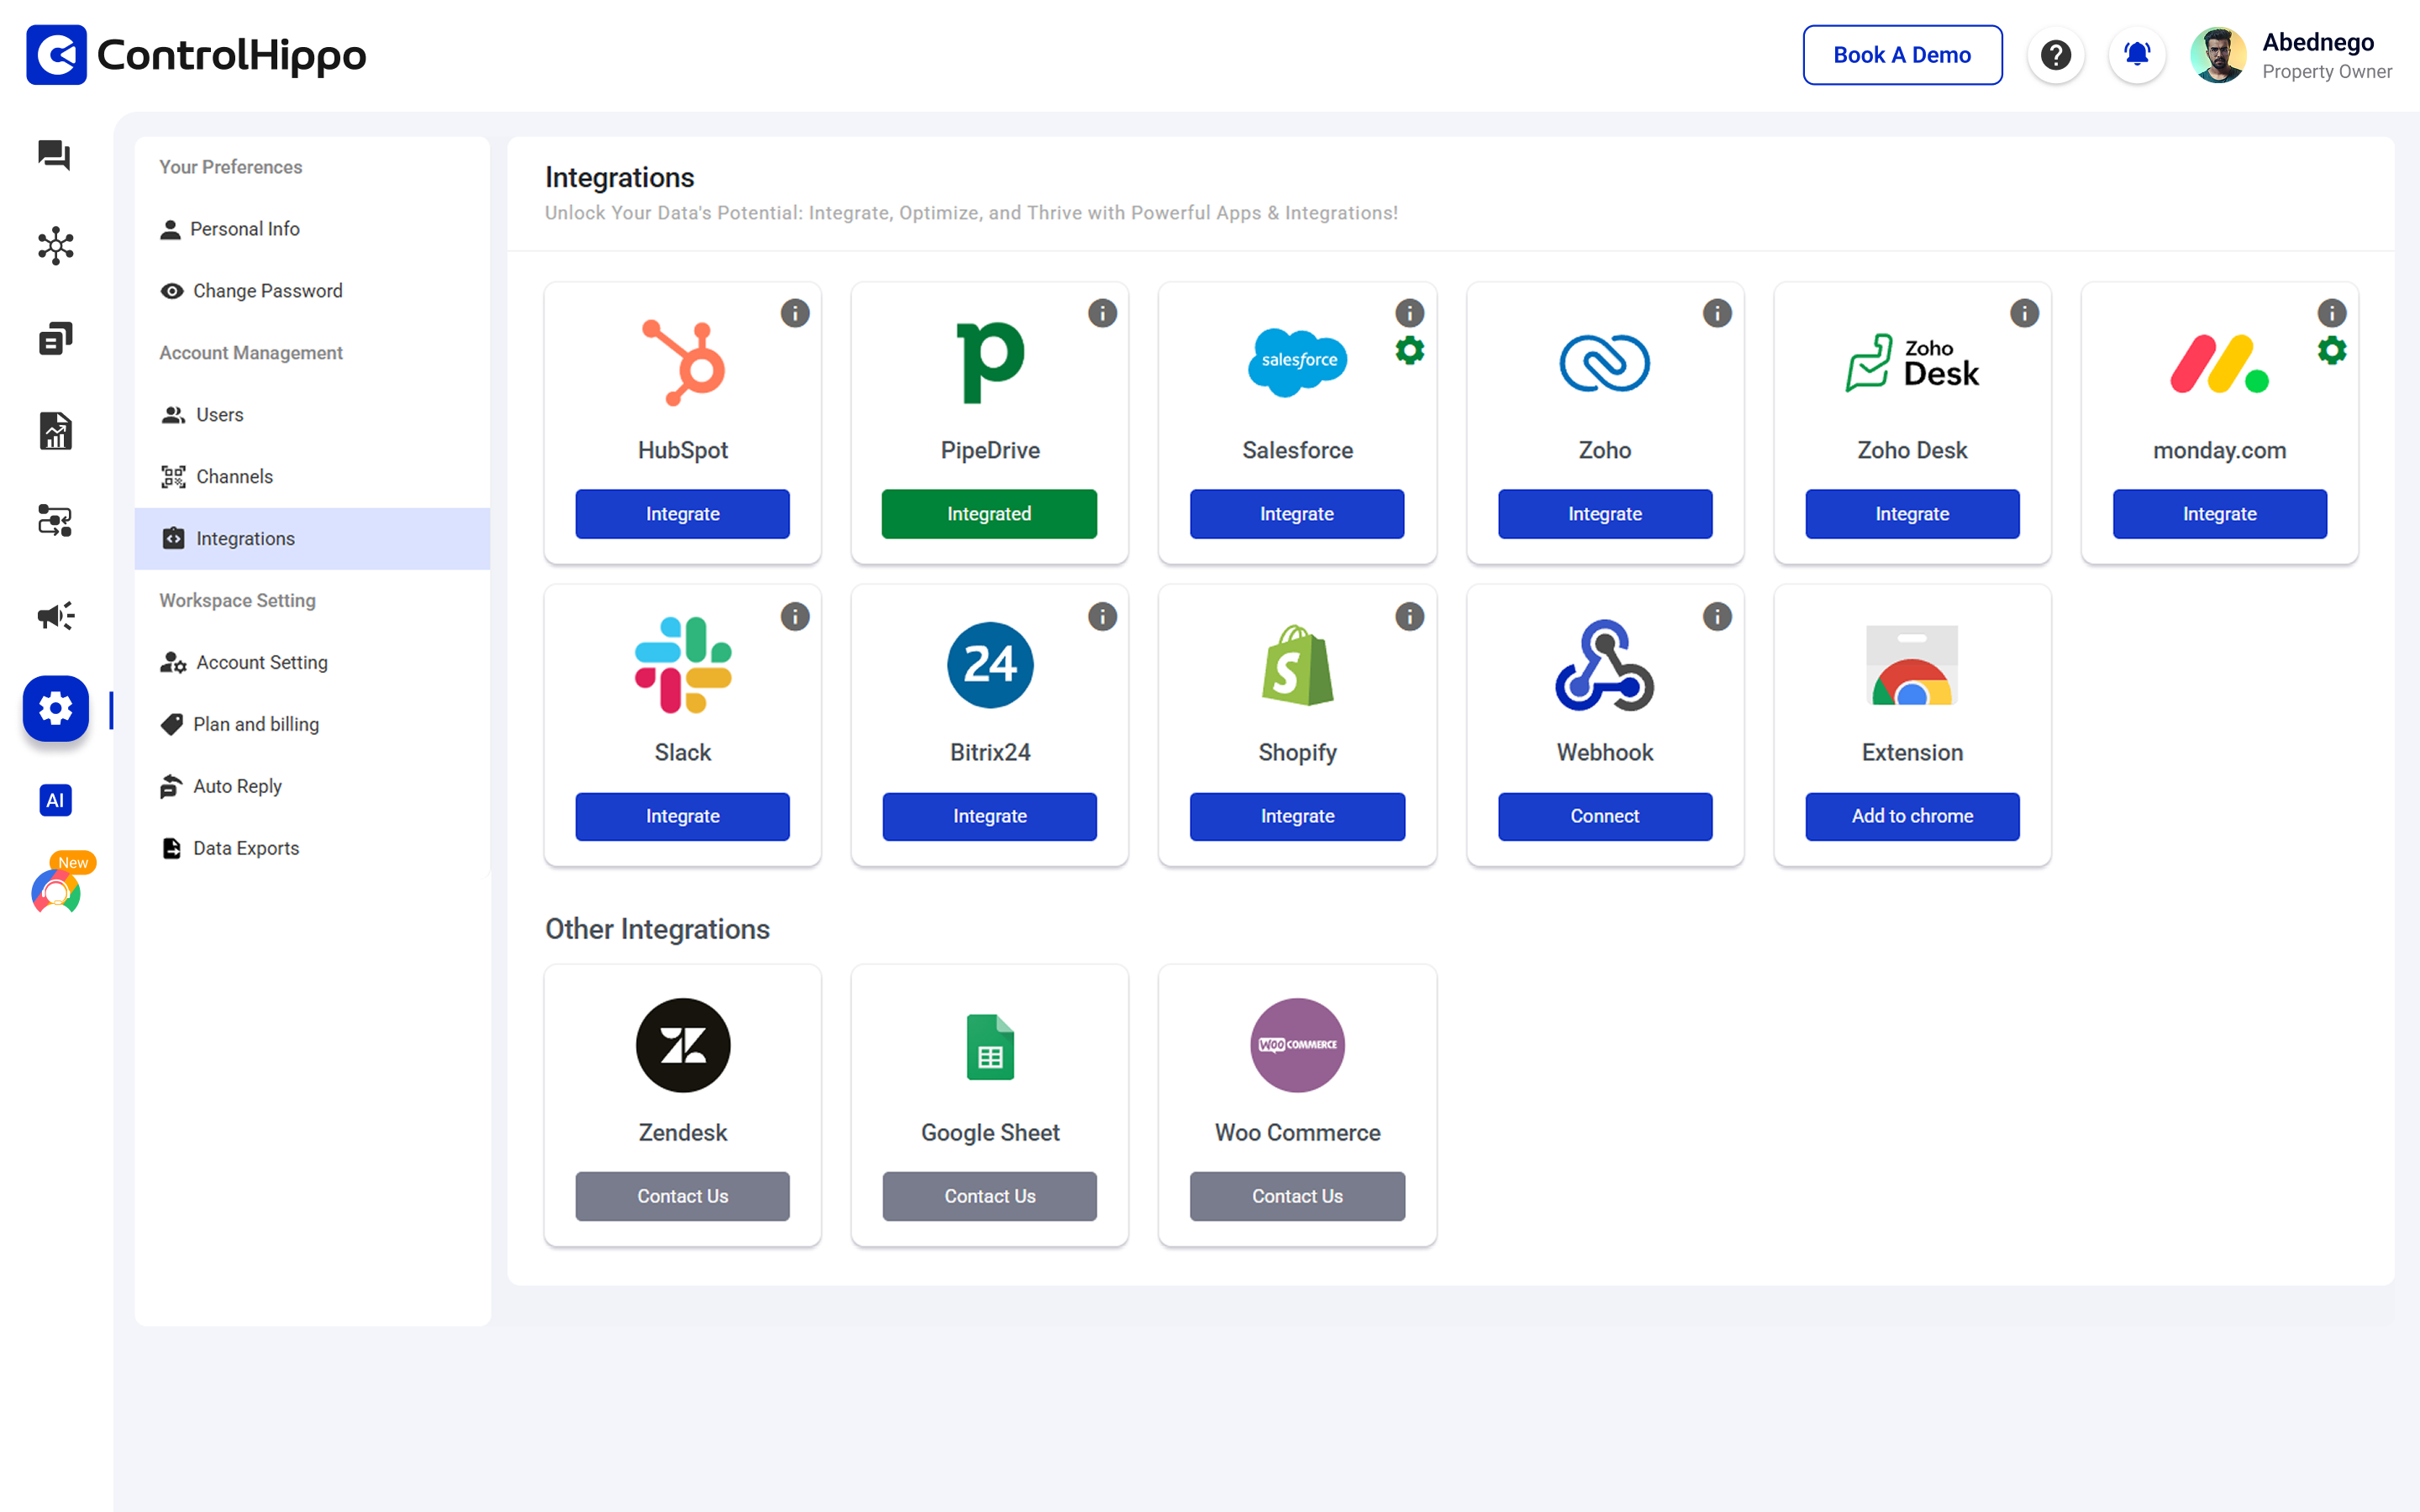Image resolution: width=2420 pixels, height=1512 pixels.
Task: Click Book A Demo button
Action: 1902,55
